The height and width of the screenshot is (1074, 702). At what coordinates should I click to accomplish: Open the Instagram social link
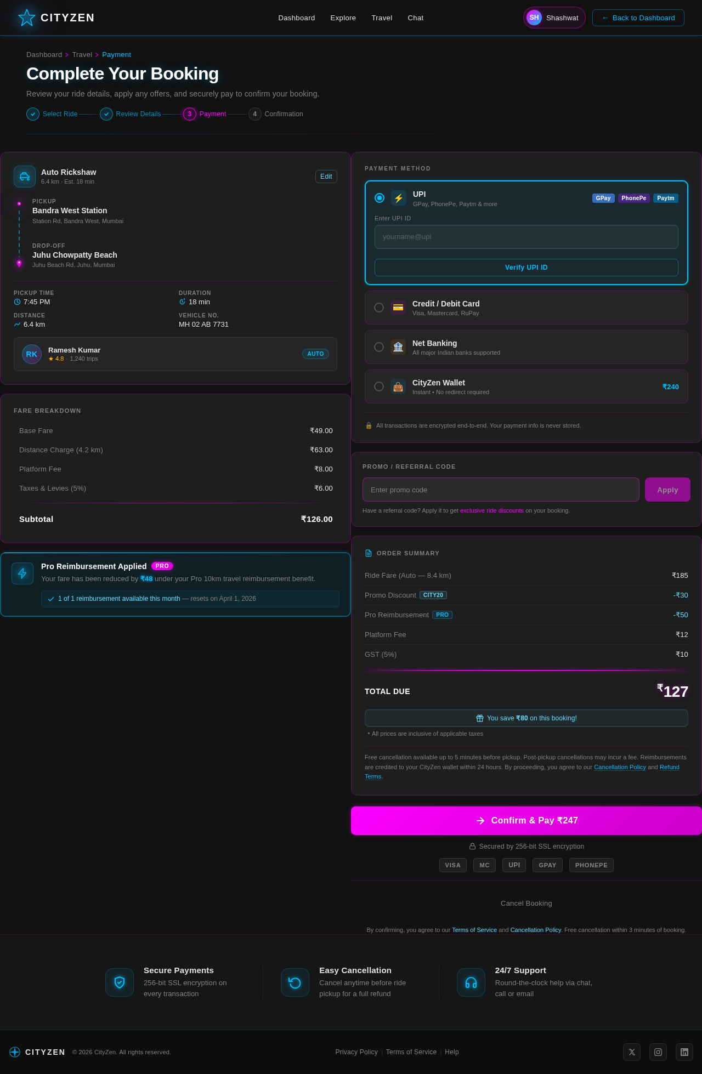tap(658, 1052)
